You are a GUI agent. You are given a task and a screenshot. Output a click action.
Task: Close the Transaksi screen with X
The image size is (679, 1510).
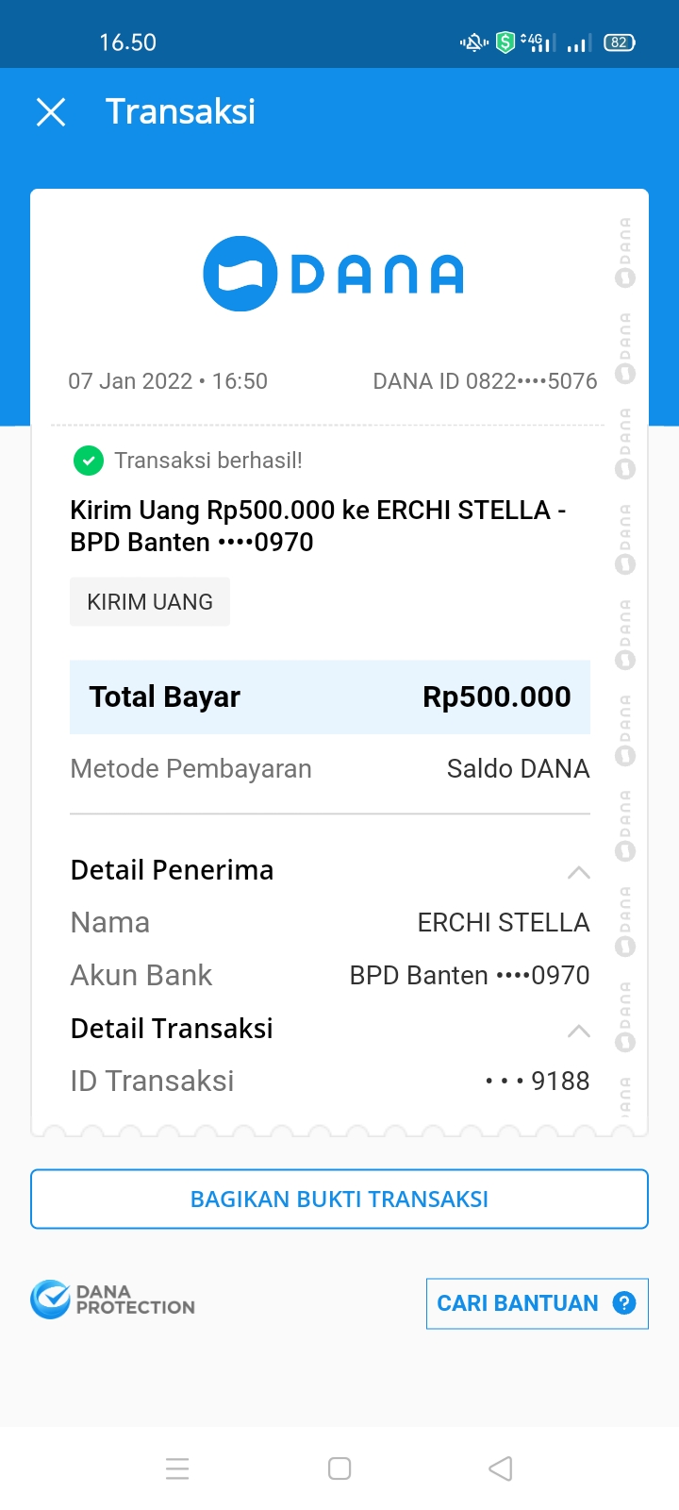pos(51,112)
